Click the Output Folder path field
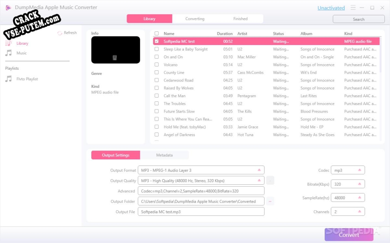The width and height of the screenshot is (390, 243). coord(201,201)
